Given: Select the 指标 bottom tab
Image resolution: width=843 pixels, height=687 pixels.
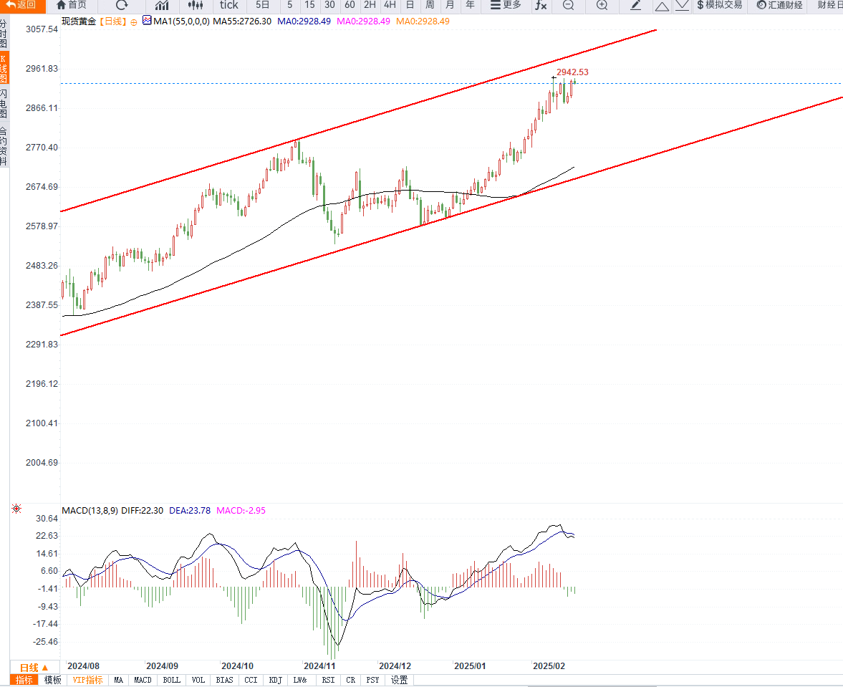Looking at the screenshot, I should (24, 680).
